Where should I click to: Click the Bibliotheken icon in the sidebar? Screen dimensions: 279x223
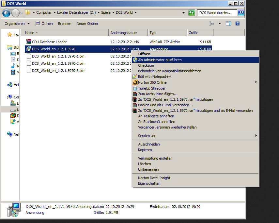pyautogui.click(x=9, y=47)
